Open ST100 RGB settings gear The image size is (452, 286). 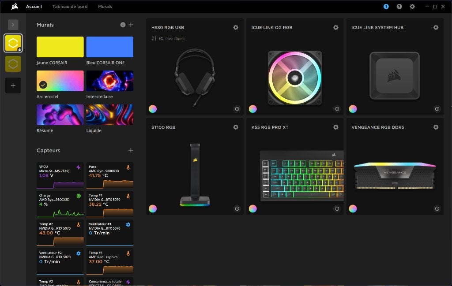(236, 127)
